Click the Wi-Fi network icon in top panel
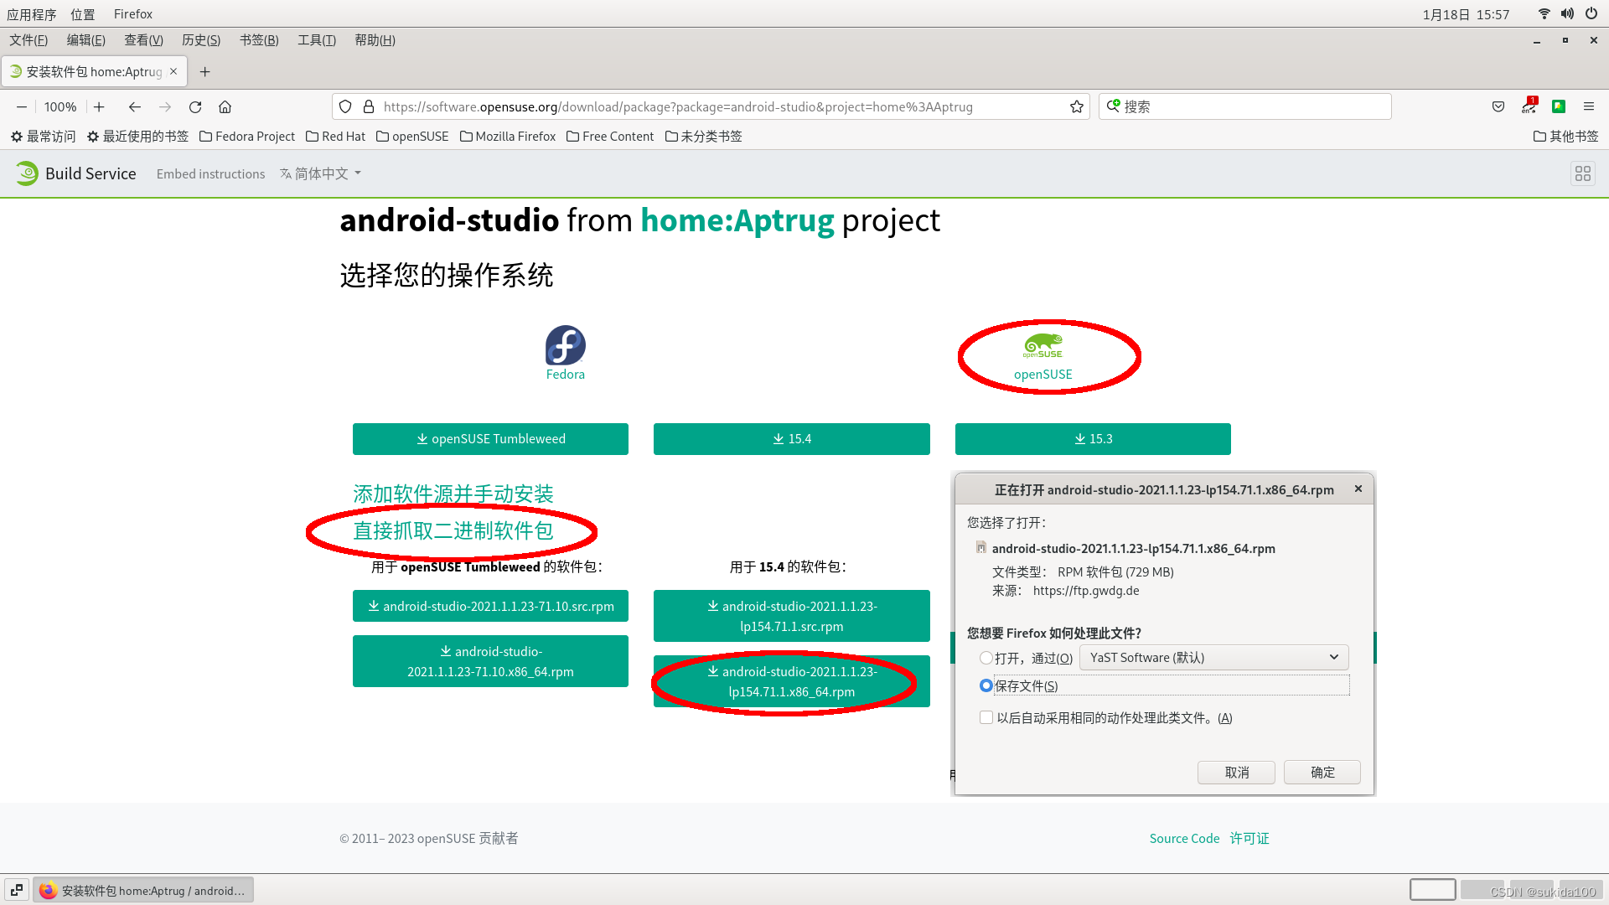Image resolution: width=1609 pixels, height=905 pixels. pyautogui.click(x=1544, y=13)
